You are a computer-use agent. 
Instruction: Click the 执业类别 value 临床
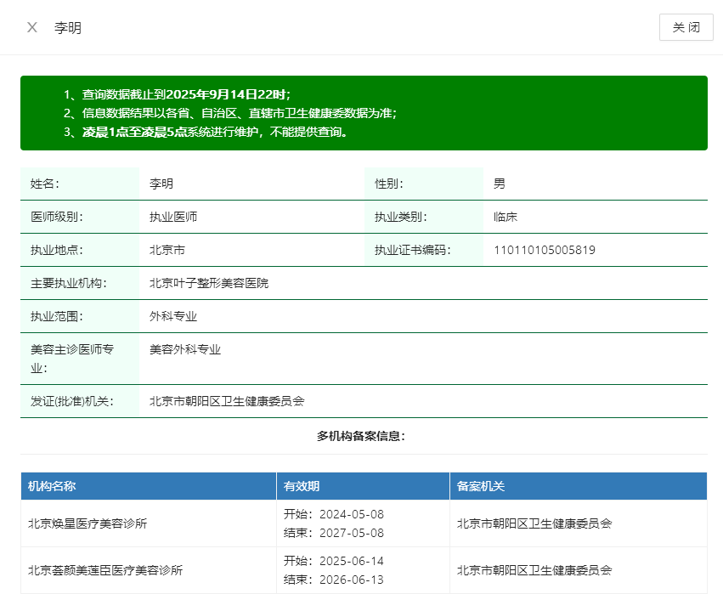(506, 217)
